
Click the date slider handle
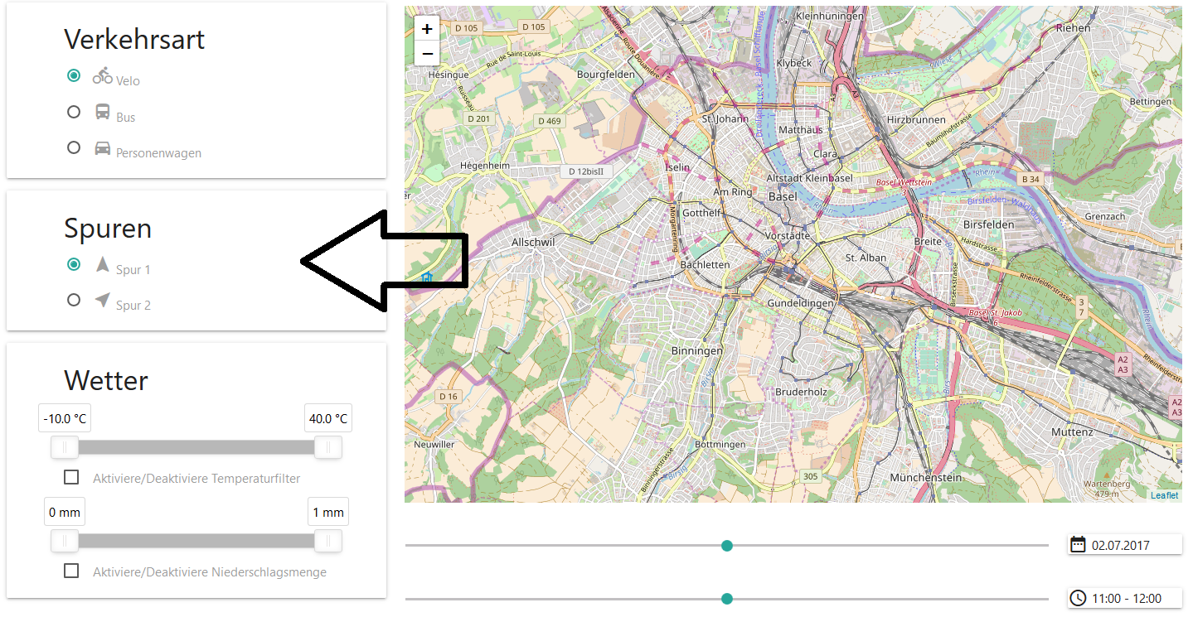click(727, 546)
